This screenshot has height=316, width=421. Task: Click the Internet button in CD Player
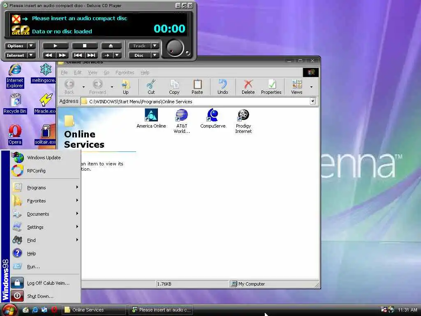pos(16,55)
